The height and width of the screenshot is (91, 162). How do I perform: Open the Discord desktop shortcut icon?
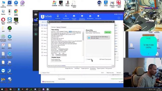[x=10, y=62]
